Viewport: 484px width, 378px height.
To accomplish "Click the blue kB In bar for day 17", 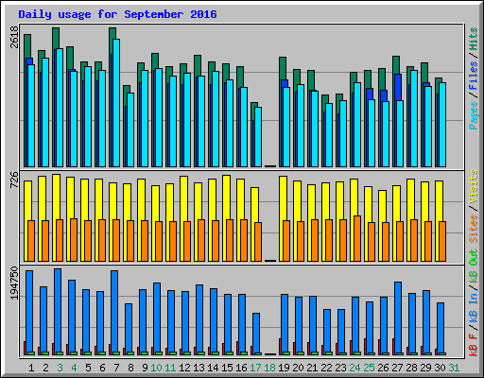I will [256, 334].
